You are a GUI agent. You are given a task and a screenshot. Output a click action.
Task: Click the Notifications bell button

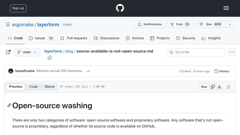pos(149,24)
